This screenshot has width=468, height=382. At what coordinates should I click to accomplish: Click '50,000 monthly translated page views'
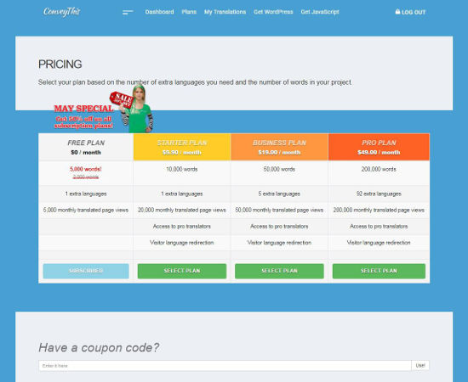pos(279,211)
